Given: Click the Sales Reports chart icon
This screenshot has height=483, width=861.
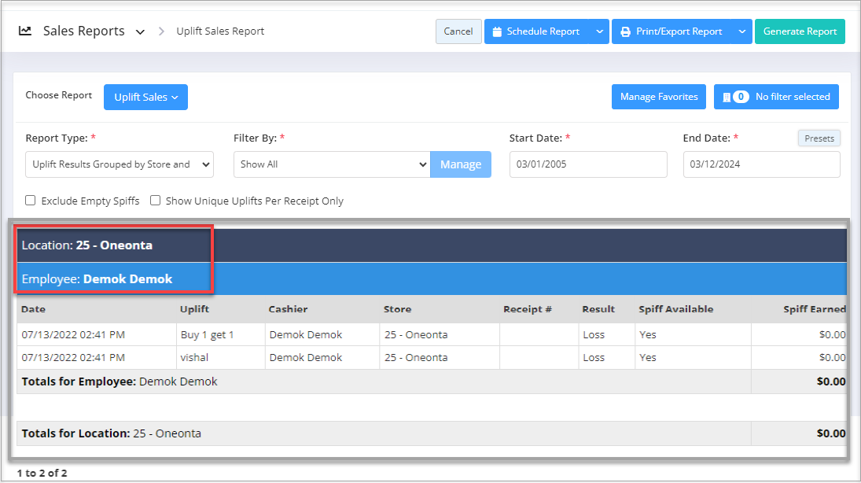Looking at the screenshot, I should coord(24,31).
